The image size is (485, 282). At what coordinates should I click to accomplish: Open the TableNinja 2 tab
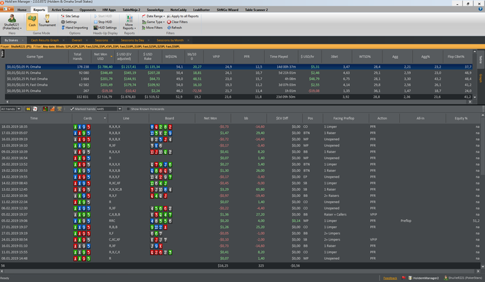[131, 10]
